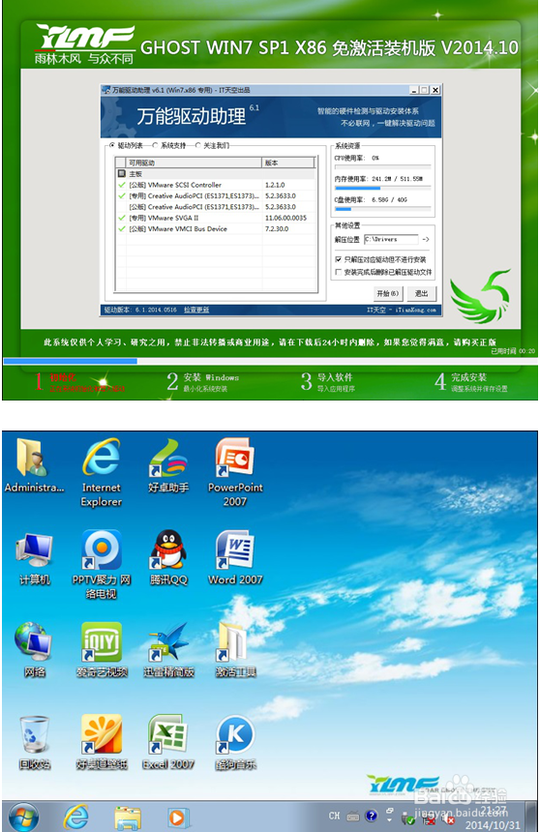The width and height of the screenshot is (540, 832).
Task: Click the muted volume speaker tray icon
Action: point(448,818)
